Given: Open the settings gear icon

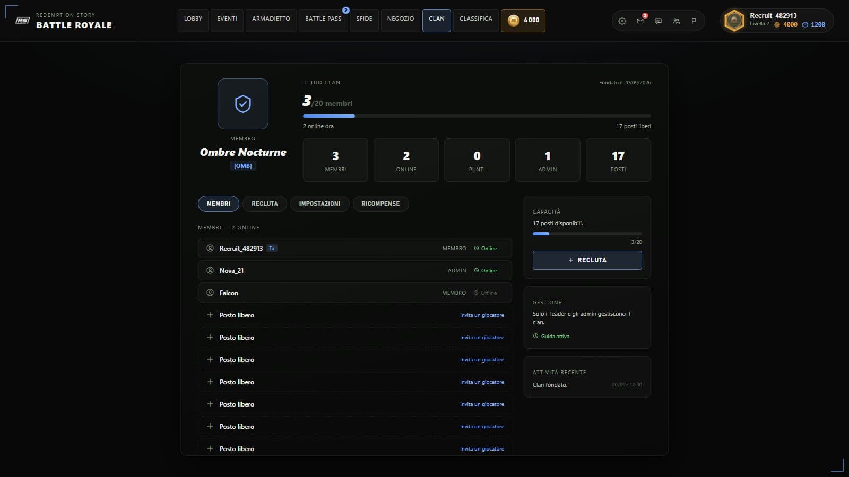Looking at the screenshot, I should pyautogui.click(x=622, y=21).
